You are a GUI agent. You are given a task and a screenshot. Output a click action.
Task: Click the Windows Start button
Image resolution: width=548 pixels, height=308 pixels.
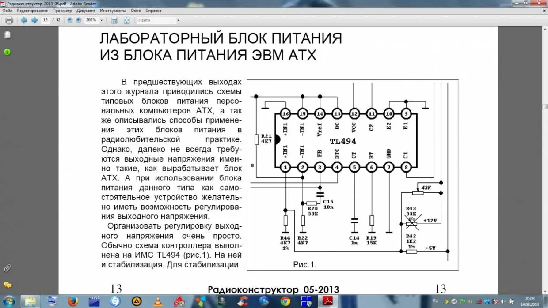pyautogui.click(x=9, y=302)
